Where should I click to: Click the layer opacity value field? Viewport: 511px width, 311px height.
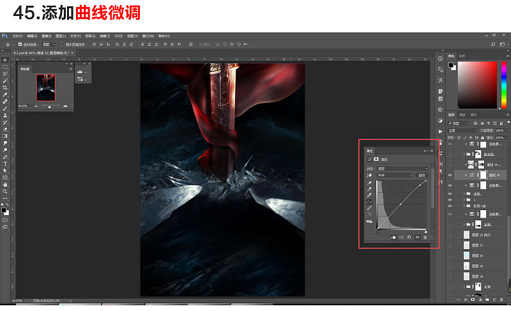(x=500, y=130)
